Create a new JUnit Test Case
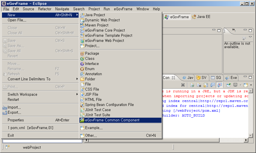The image size is (256, 153). coord(98,110)
